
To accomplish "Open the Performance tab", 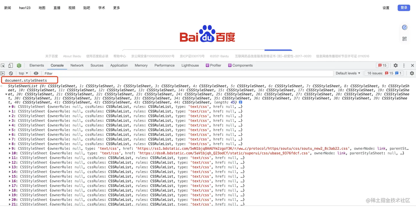I will pos(165,65).
